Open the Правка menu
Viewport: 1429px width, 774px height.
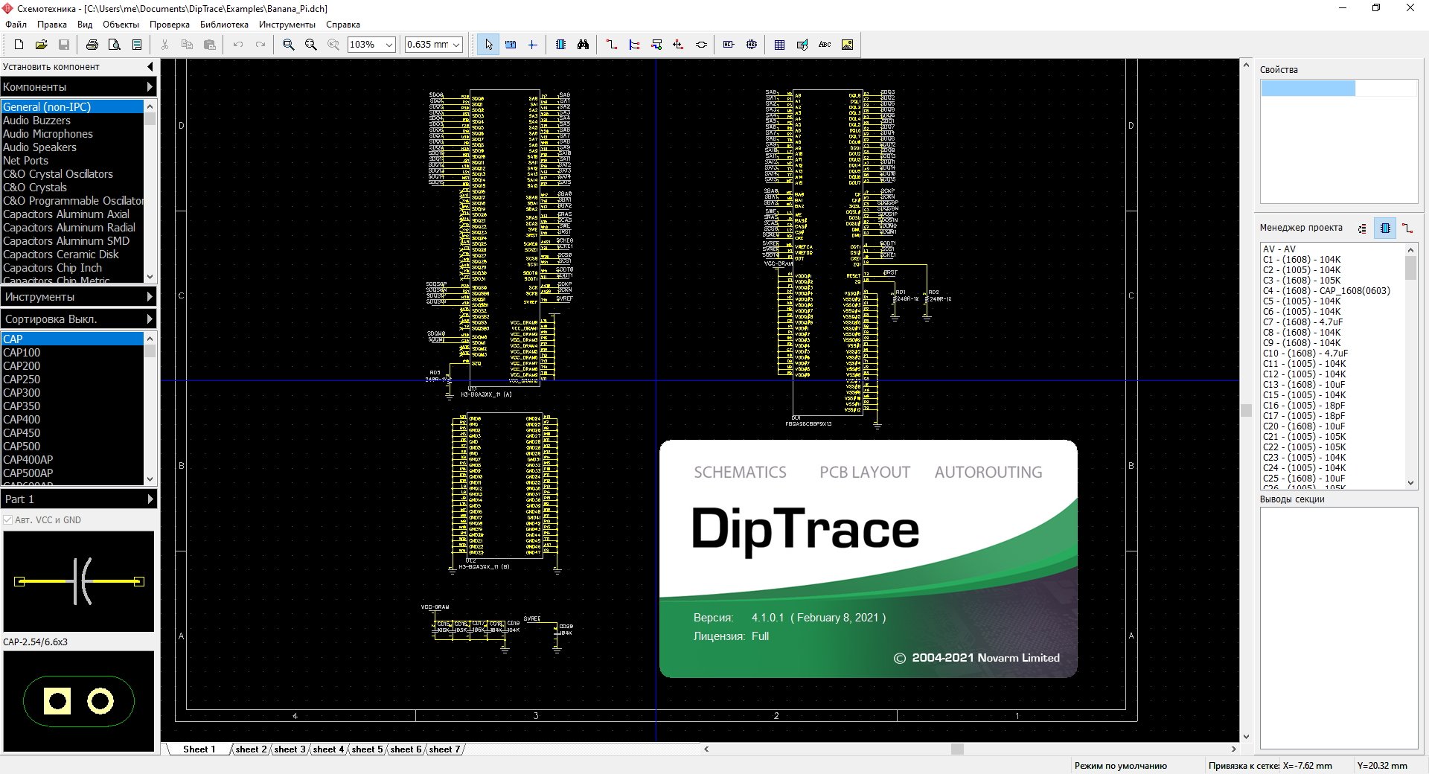(52, 25)
